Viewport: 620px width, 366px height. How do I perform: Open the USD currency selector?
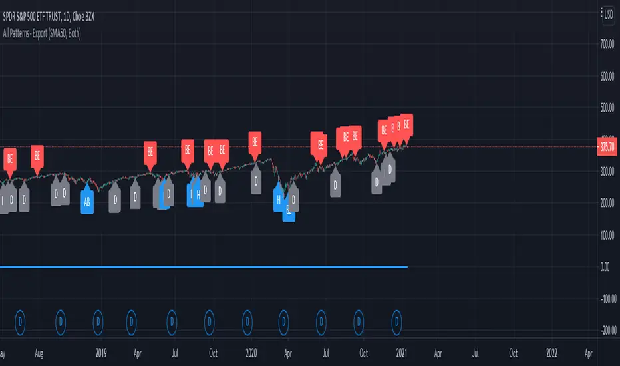pyautogui.click(x=608, y=15)
